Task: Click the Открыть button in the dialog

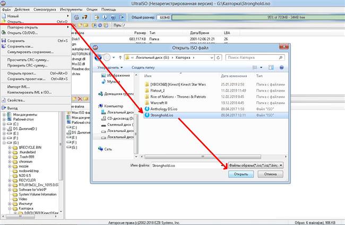Action: tap(241, 174)
